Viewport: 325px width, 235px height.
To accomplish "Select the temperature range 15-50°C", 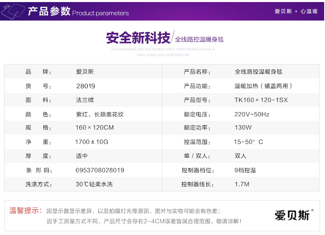I will [x=248, y=142].
